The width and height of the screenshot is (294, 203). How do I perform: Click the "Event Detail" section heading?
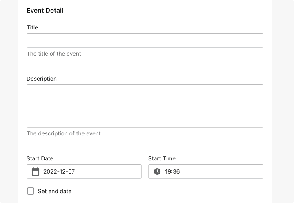(45, 11)
